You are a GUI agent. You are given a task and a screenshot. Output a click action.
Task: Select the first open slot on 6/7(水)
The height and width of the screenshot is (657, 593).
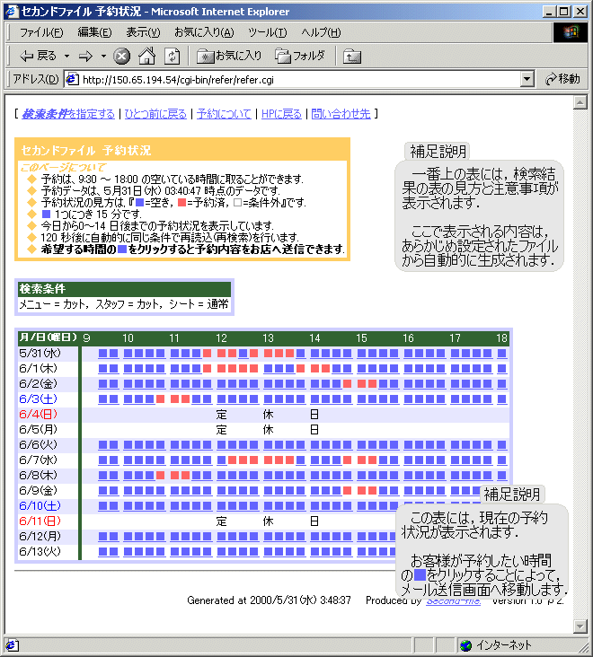tap(102, 460)
